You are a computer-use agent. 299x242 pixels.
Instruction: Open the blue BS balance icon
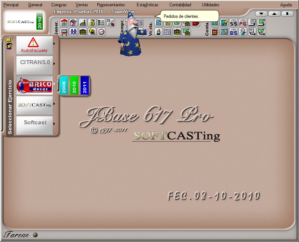pos(233,32)
